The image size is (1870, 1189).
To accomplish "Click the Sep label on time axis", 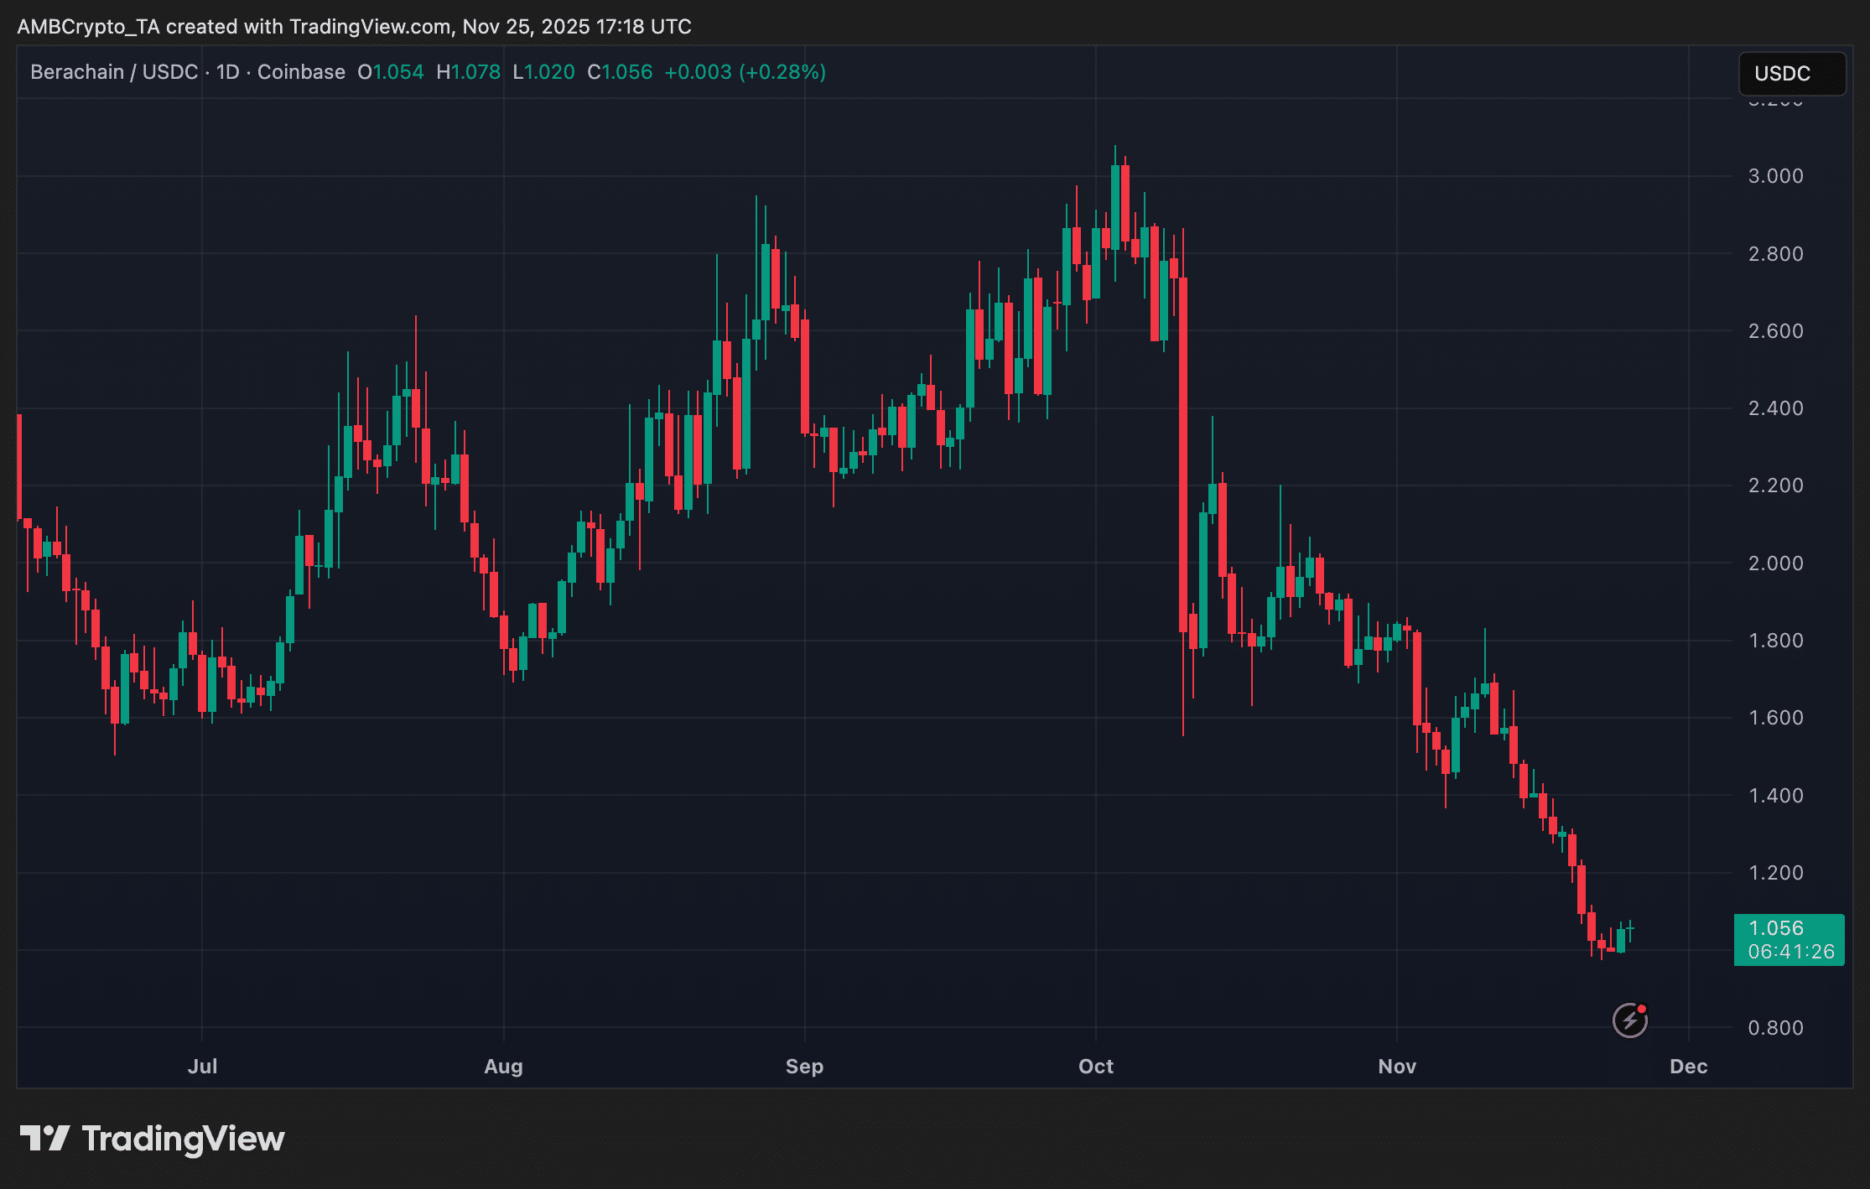I will (x=804, y=1067).
